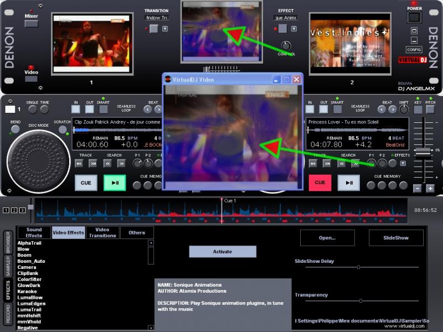Screen dimensions: 443x332
Task: Click the Transparency slider
Action: pos(360,300)
